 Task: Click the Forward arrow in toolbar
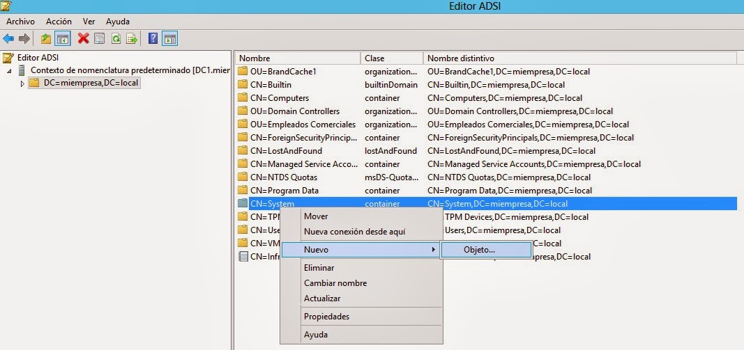click(x=24, y=38)
